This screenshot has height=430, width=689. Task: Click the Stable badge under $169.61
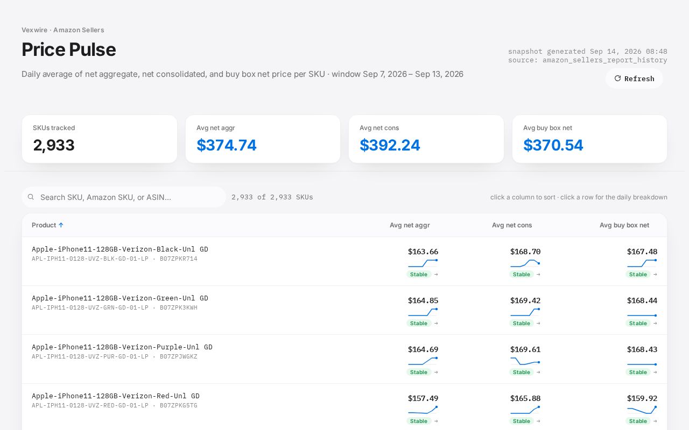[521, 372]
